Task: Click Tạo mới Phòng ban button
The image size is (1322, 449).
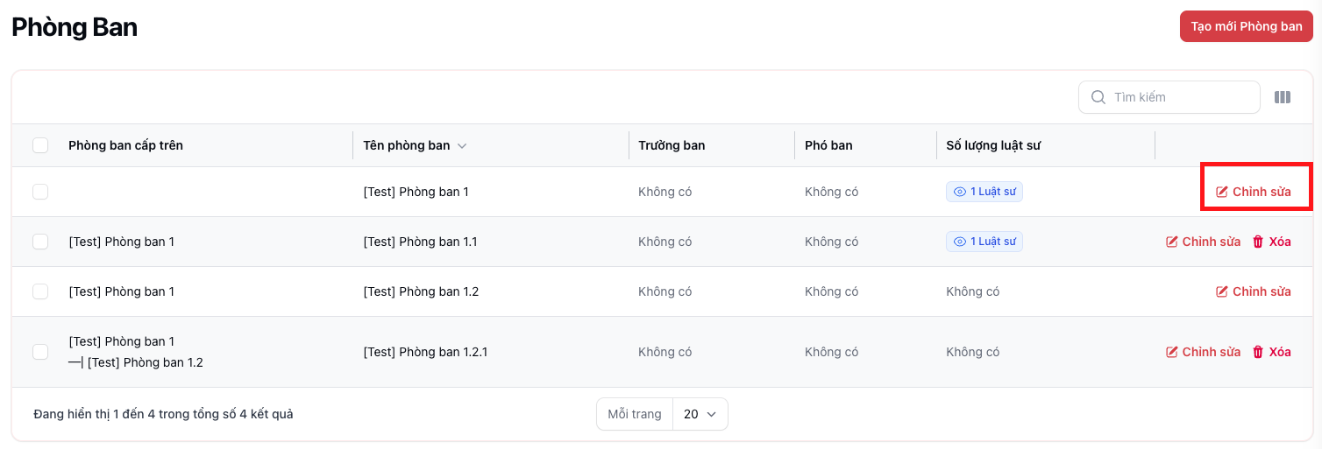Action: click(1246, 26)
